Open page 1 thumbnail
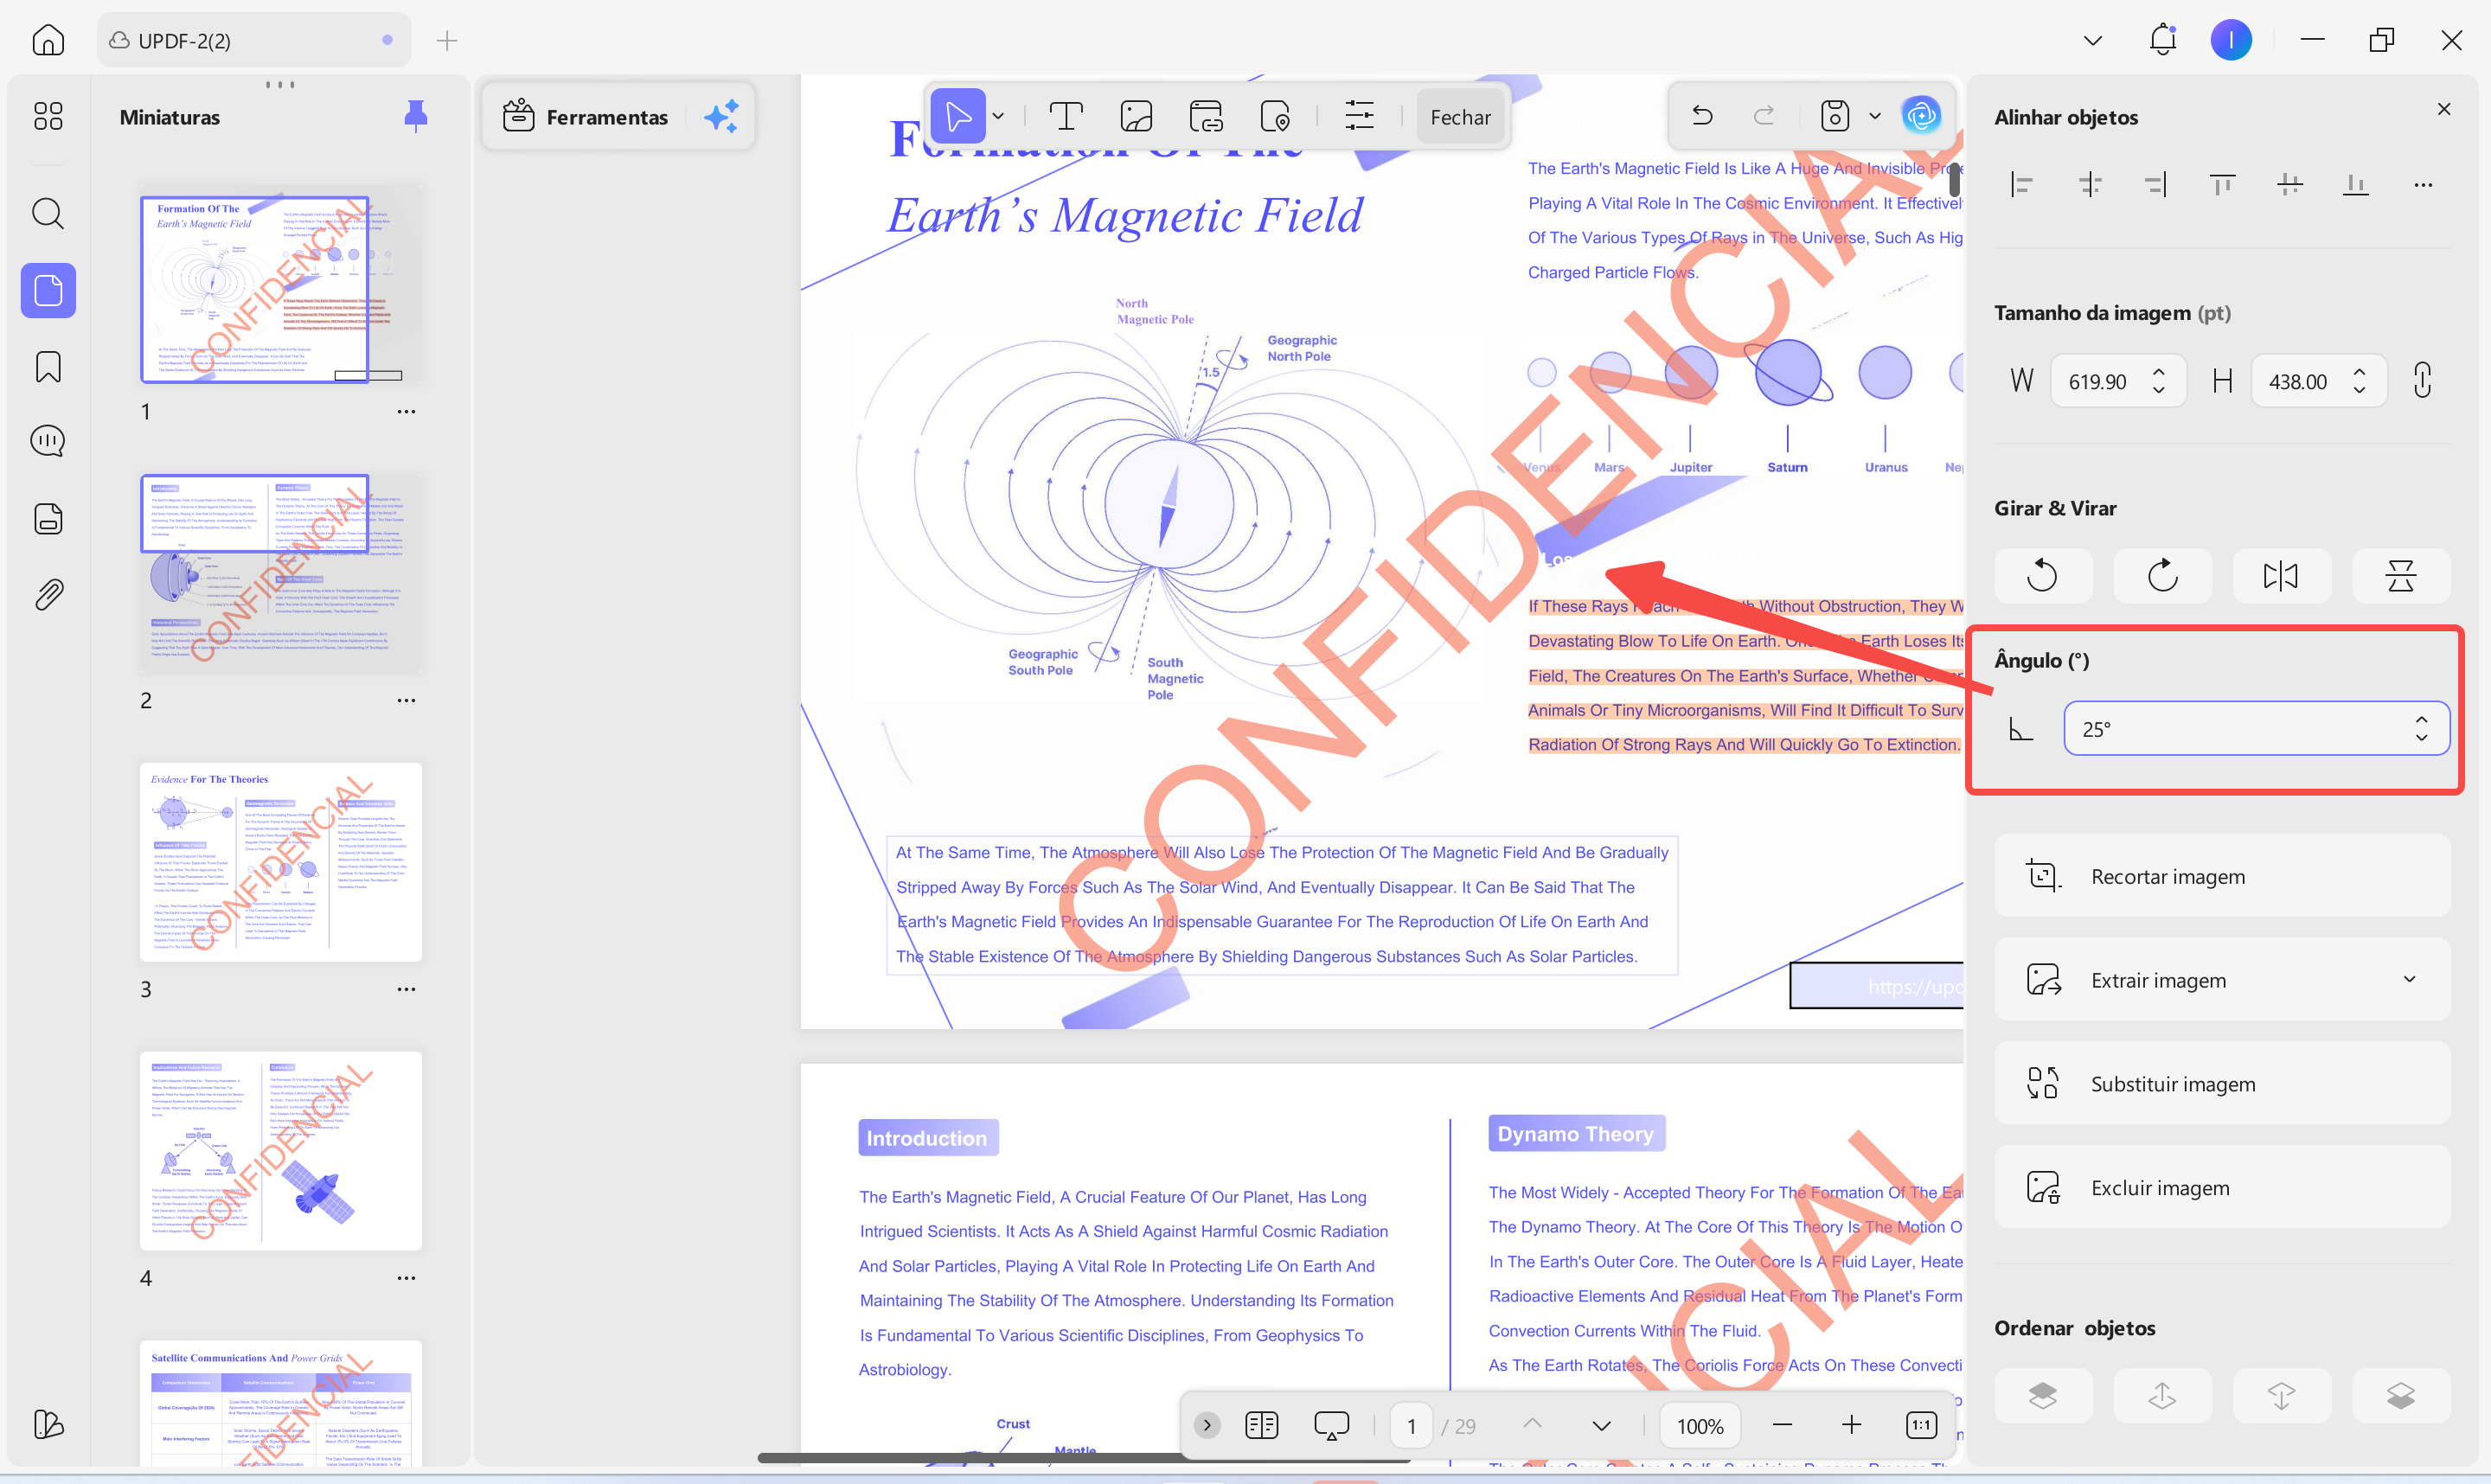Viewport: 2491px width, 1484px height. pos(281,285)
